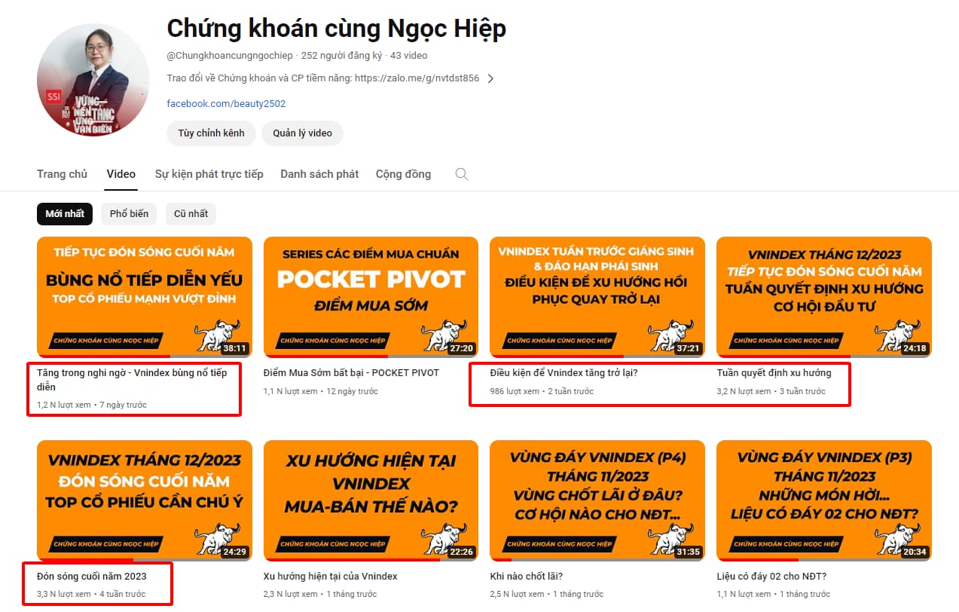Select the Phổ biến filter chip
The height and width of the screenshot is (612, 959).
coord(129,213)
